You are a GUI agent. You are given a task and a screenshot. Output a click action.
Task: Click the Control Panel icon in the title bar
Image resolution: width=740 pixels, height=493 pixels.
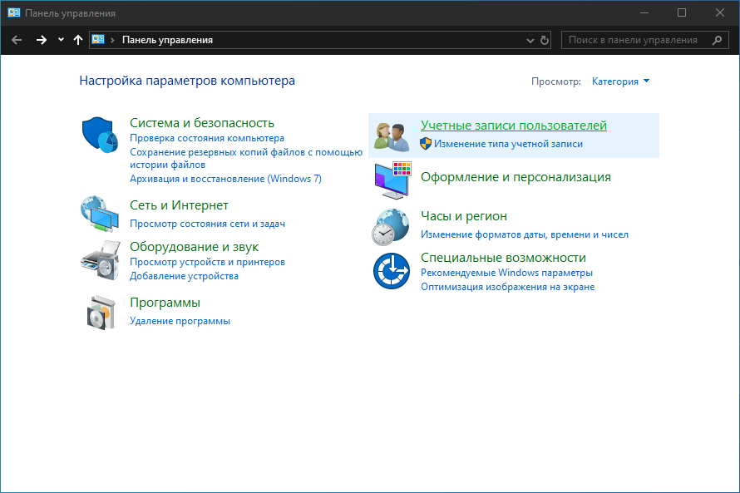coord(13,12)
